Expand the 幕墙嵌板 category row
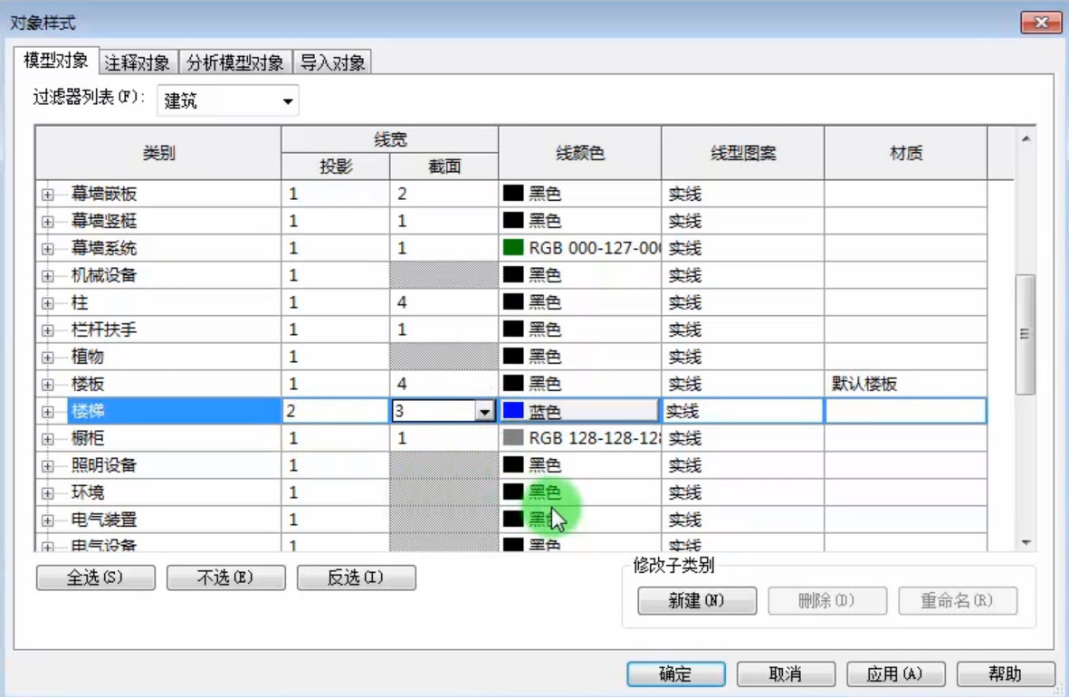Screen dimensions: 1069x697 [47, 195]
